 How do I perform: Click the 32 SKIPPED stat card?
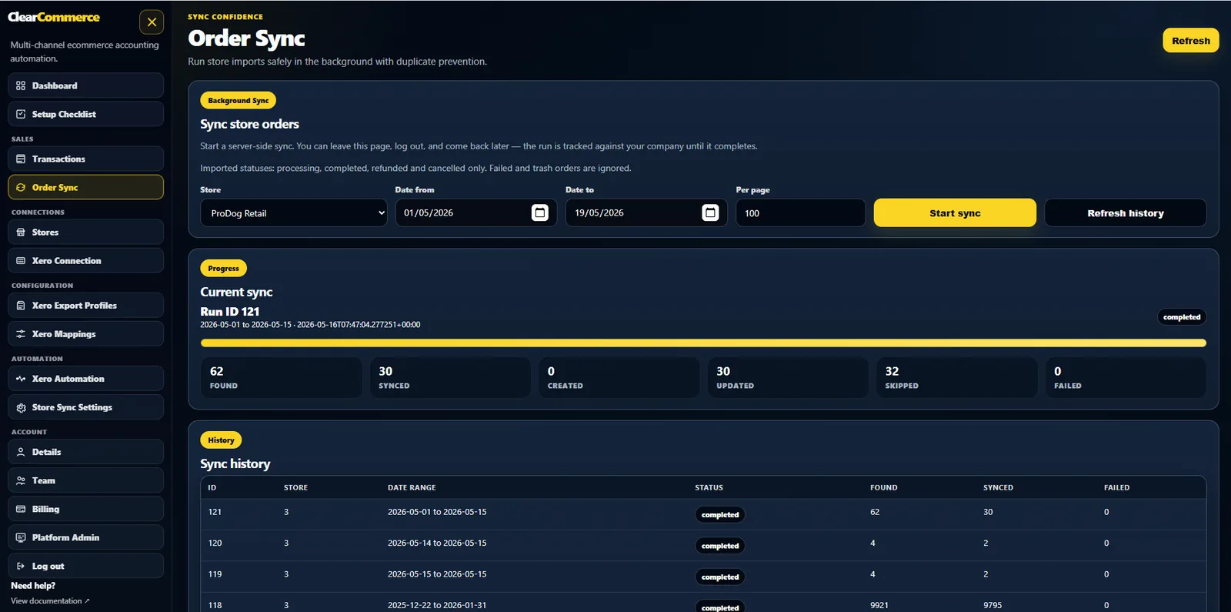[956, 377]
